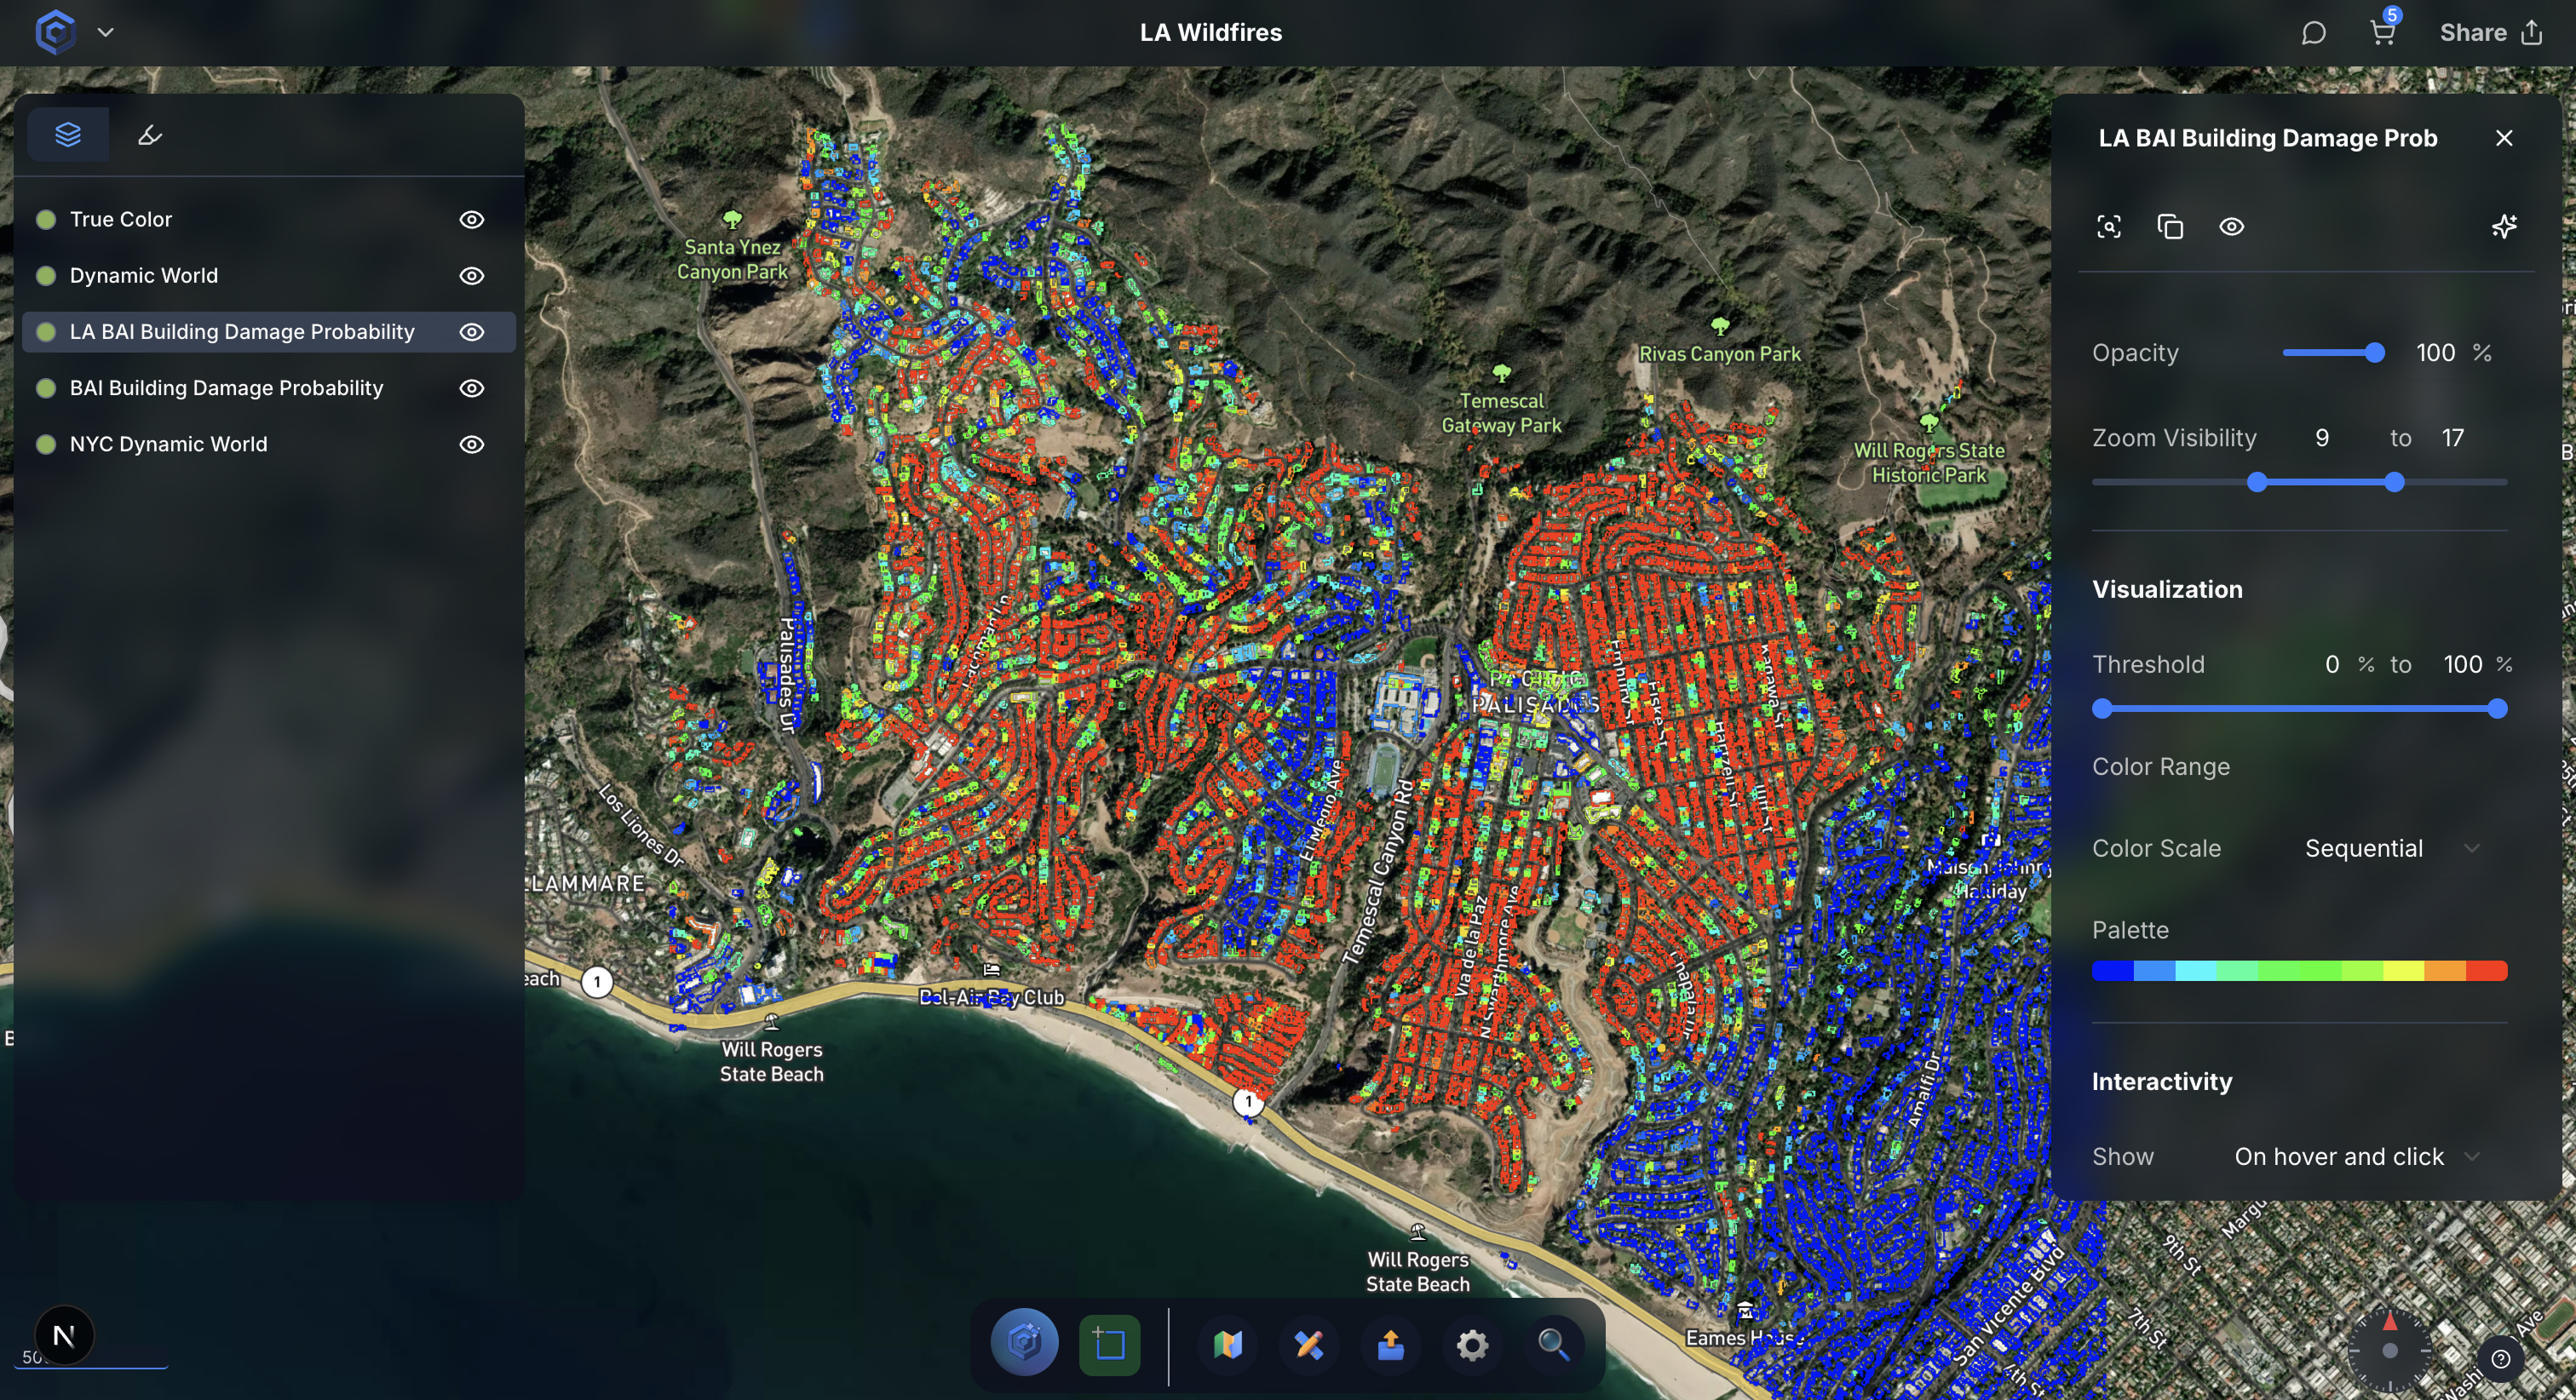
Task: Open the app logo dropdown chevron
Action: (106, 33)
